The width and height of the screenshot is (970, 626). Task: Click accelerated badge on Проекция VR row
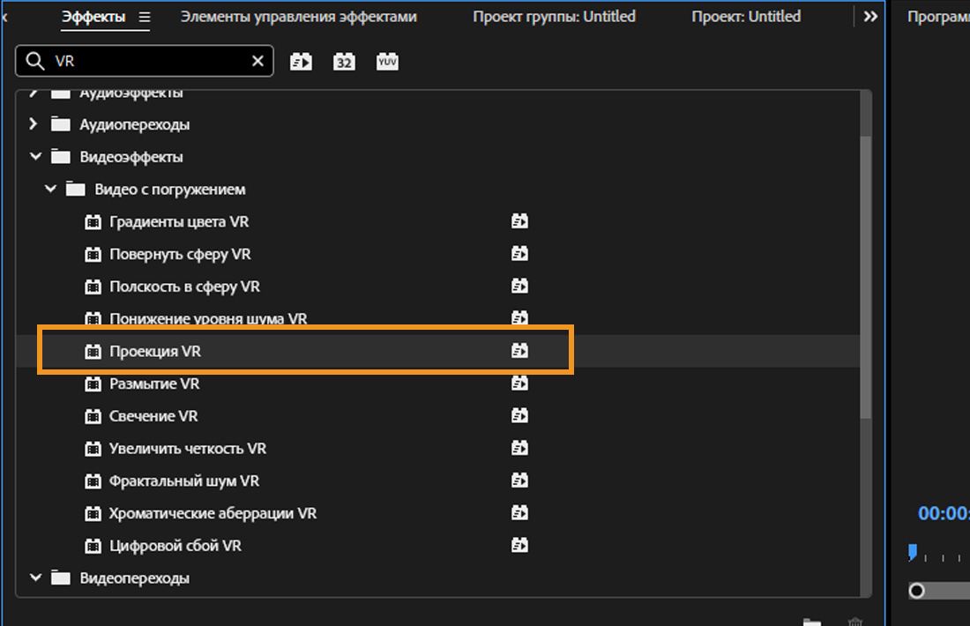pos(519,351)
